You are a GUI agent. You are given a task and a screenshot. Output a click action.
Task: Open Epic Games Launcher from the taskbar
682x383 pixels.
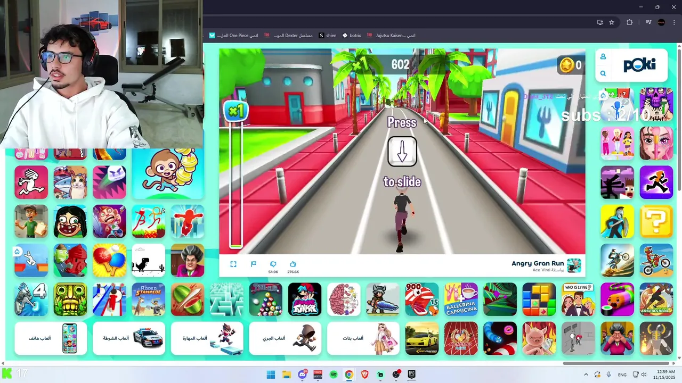(x=411, y=374)
